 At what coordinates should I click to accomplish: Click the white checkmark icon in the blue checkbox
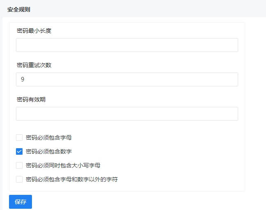(x=19, y=151)
